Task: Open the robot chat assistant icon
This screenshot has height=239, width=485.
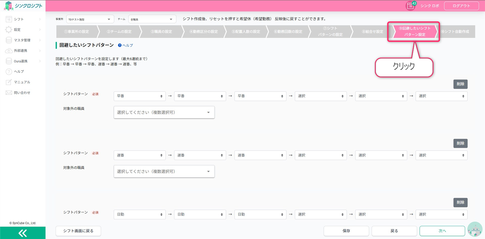Action: point(475,230)
